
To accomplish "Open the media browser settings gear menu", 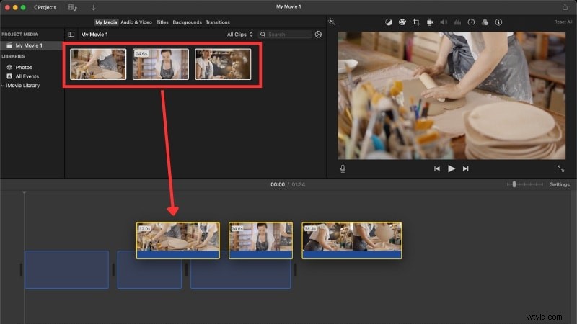I will click(318, 35).
